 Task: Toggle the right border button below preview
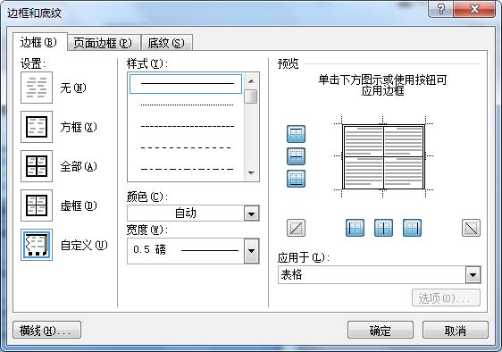412,228
